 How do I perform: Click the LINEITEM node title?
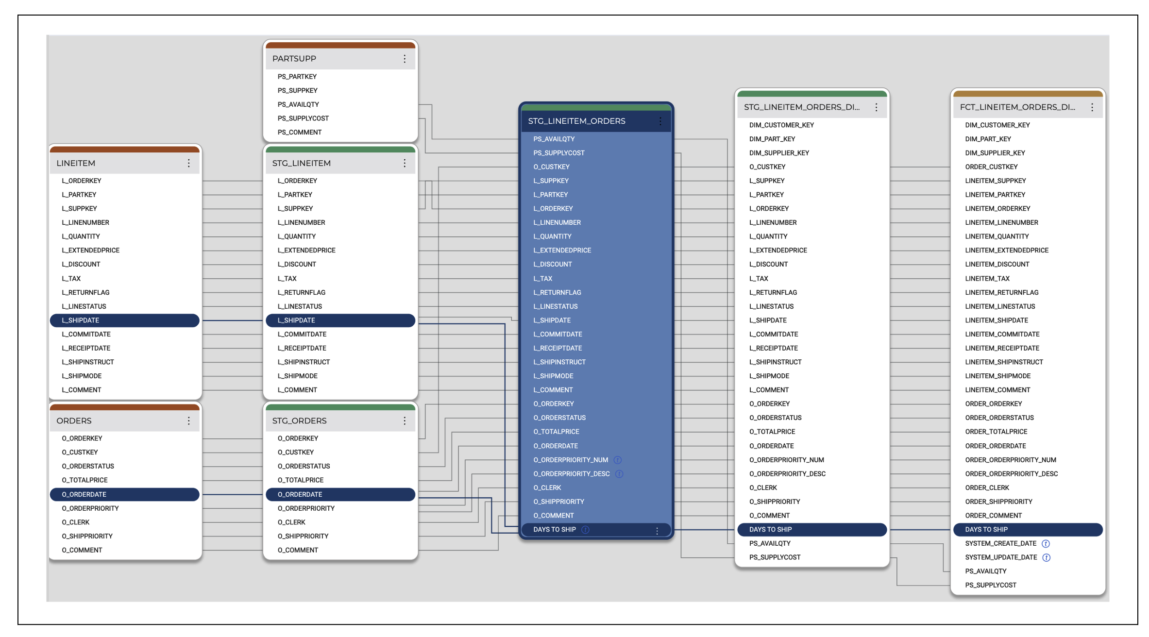click(76, 163)
